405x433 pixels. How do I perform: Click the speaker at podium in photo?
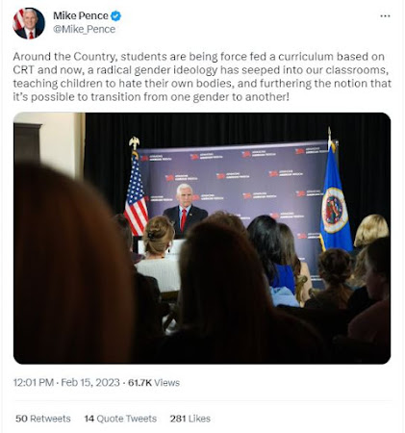click(185, 210)
